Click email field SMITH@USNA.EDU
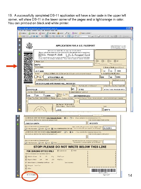This screenshot has width=141, height=189. coord(97,95)
